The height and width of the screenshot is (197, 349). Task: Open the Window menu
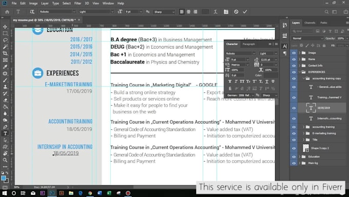click(x=108, y=4)
